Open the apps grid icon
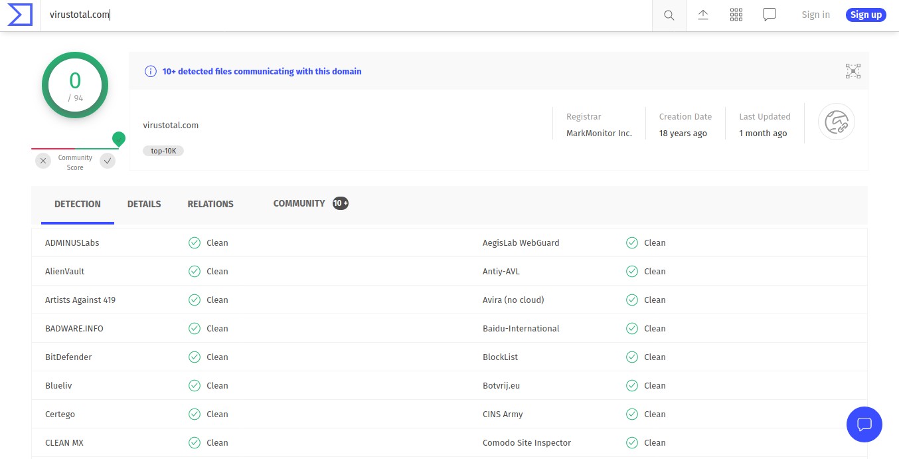The width and height of the screenshot is (899, 459). pyautogui.click(x=736, y=15)
